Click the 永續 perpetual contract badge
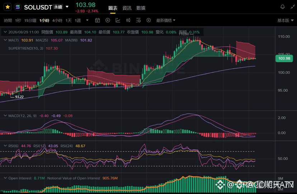The image size is (297, 194). click(x=58, y=7)
